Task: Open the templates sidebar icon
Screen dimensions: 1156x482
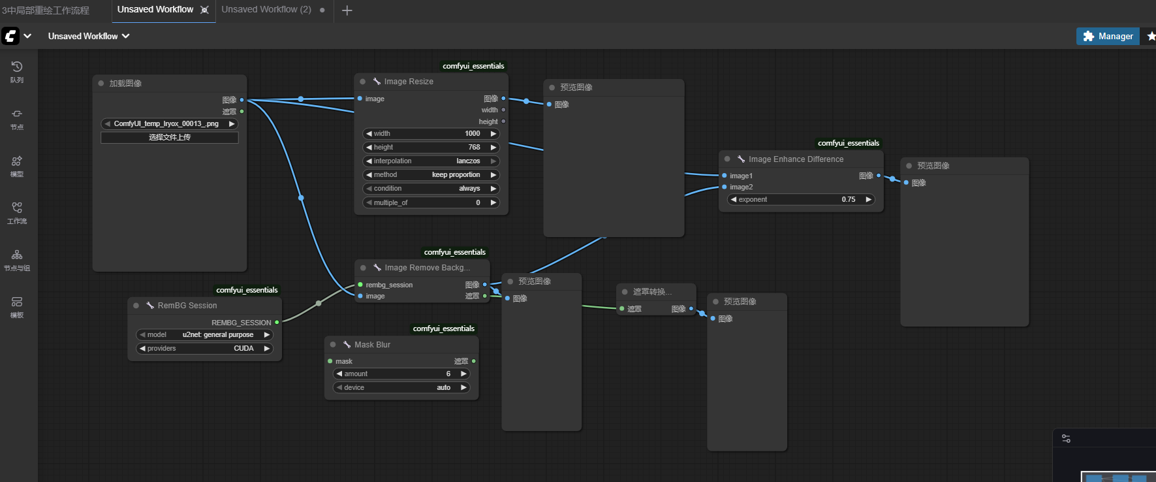Action: [x=17, y=306]
